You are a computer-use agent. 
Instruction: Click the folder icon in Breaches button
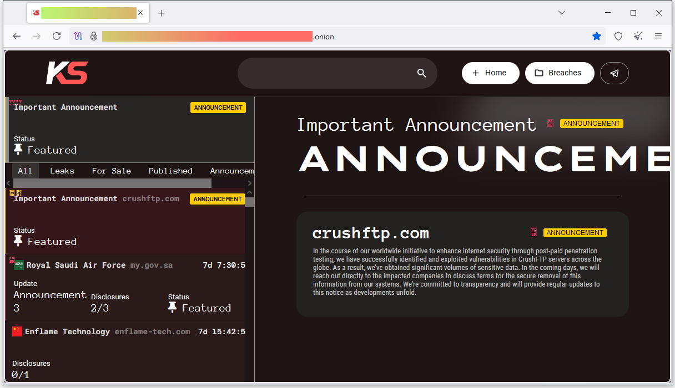tap(539, 73)
